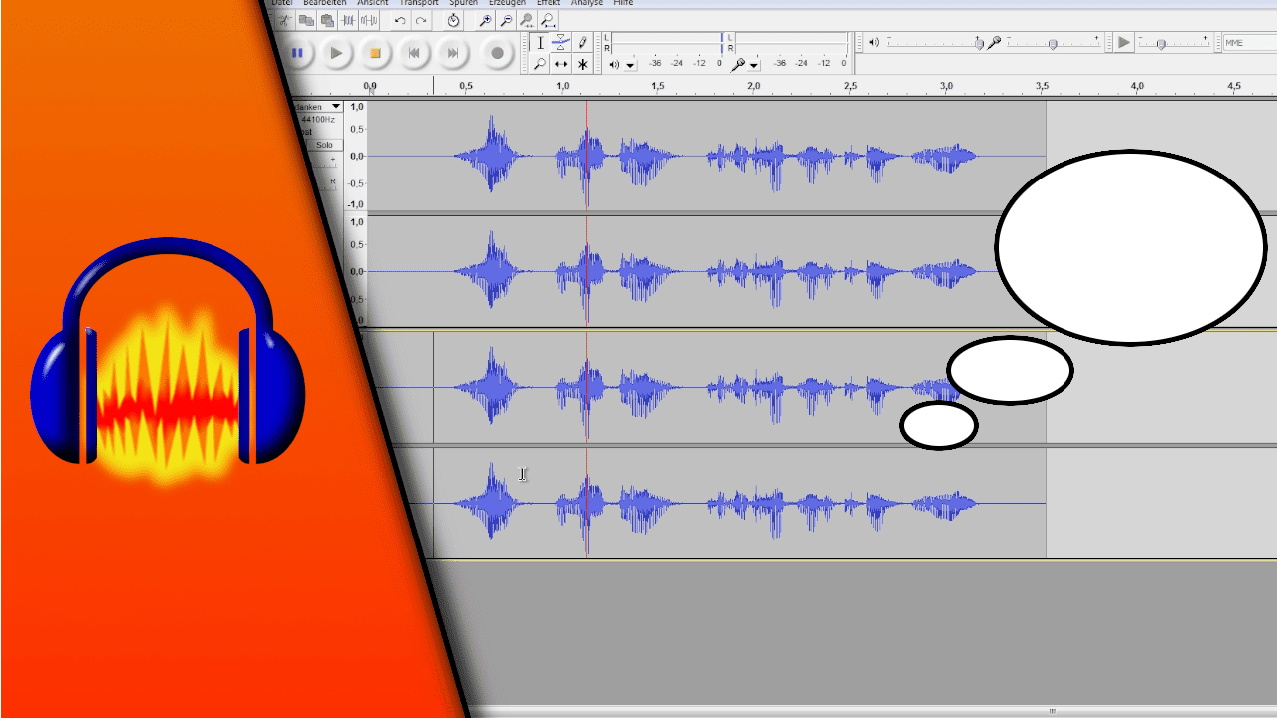Open the Effekt menu

549,3
